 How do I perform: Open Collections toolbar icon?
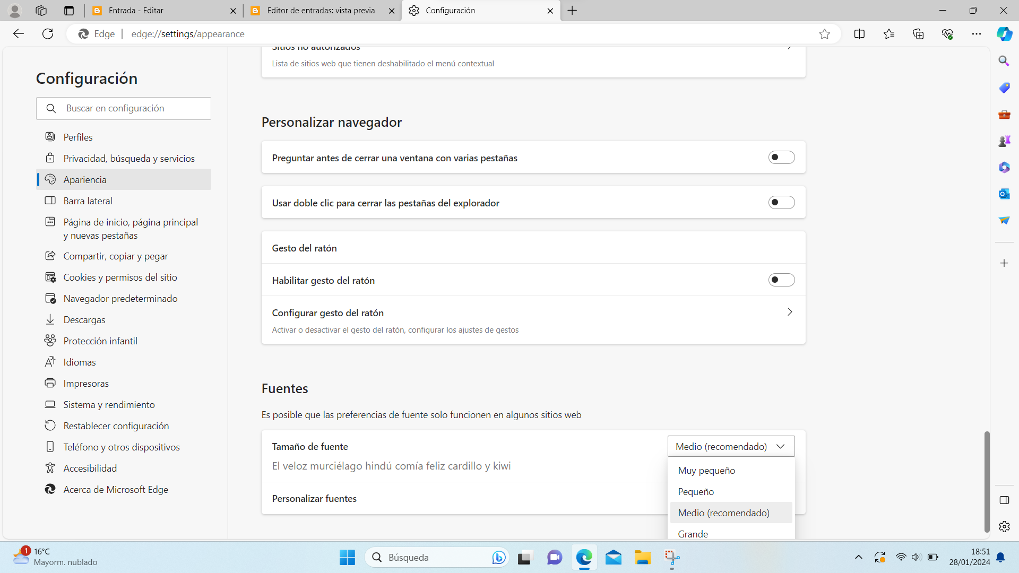click(x=918, y=34)
